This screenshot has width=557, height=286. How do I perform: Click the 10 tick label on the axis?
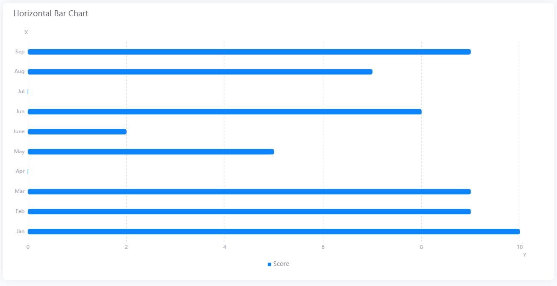(520, 247)
